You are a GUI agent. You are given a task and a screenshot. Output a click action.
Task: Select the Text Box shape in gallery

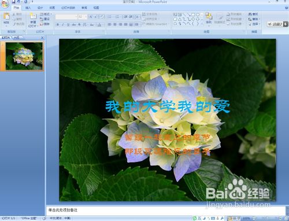click(x=175, y=14)
